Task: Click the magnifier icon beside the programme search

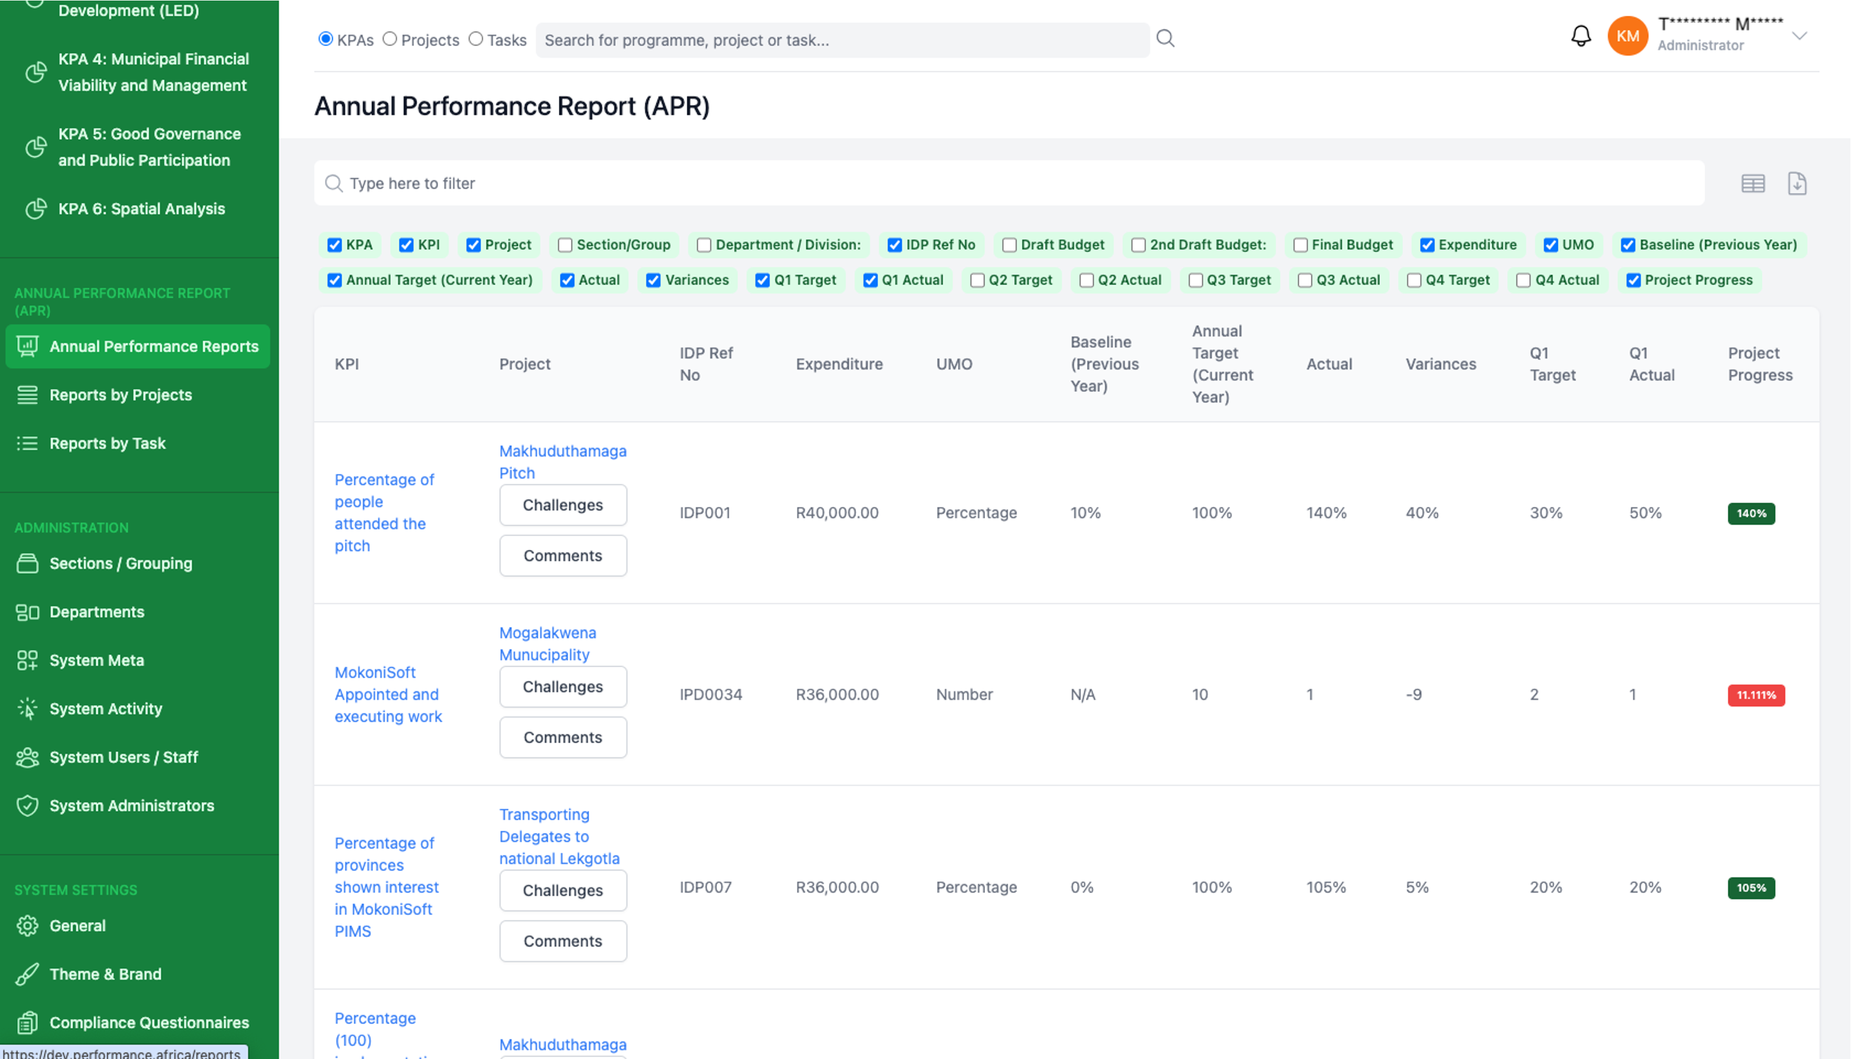Action: click(1165, 39)
